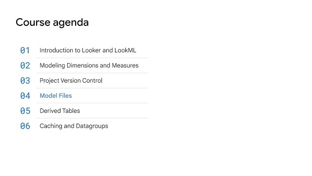Choose the Derived Tables agenda item
The width and height of the screenshot is (312, 176).
point(59,111)
